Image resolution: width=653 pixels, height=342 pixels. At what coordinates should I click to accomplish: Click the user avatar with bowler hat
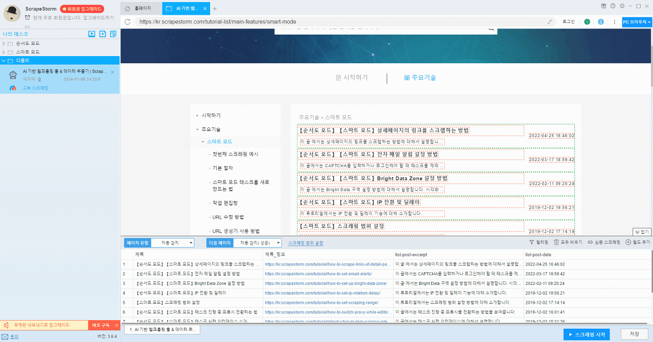tap(12, 13)
